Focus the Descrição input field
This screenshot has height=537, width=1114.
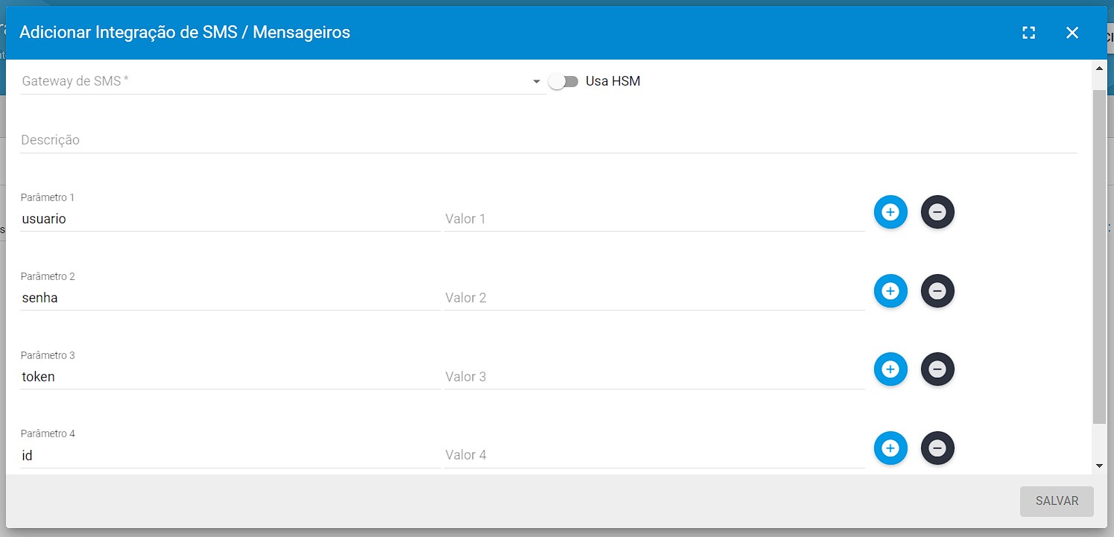pos(548,140)
